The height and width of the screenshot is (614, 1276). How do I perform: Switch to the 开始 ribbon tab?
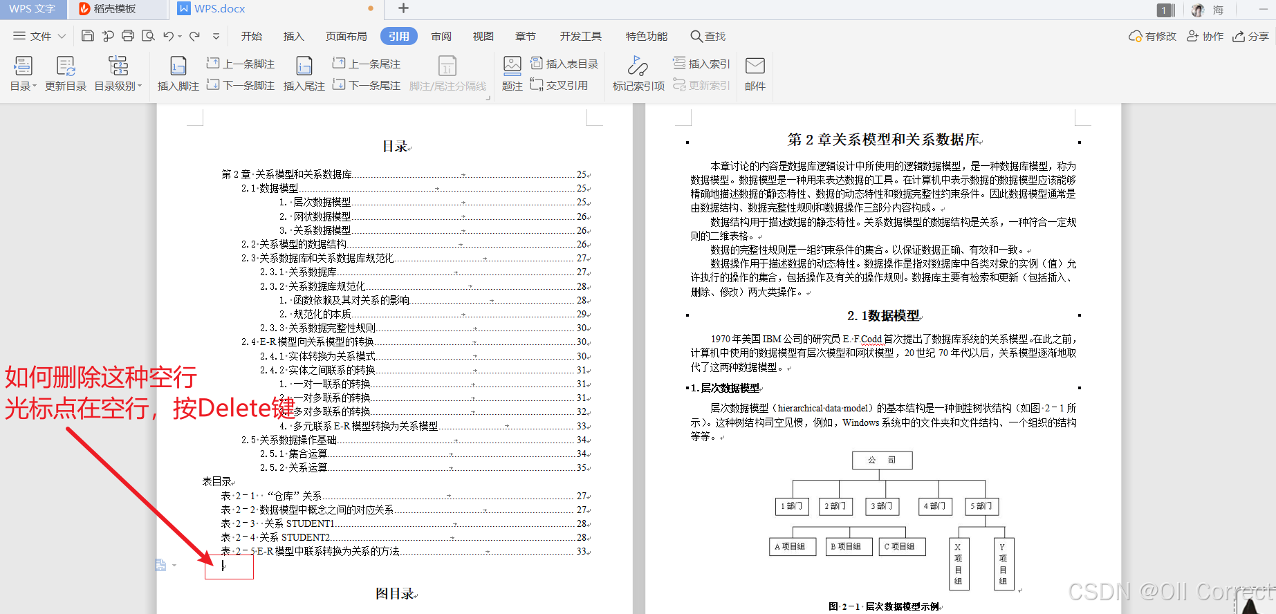252,36
